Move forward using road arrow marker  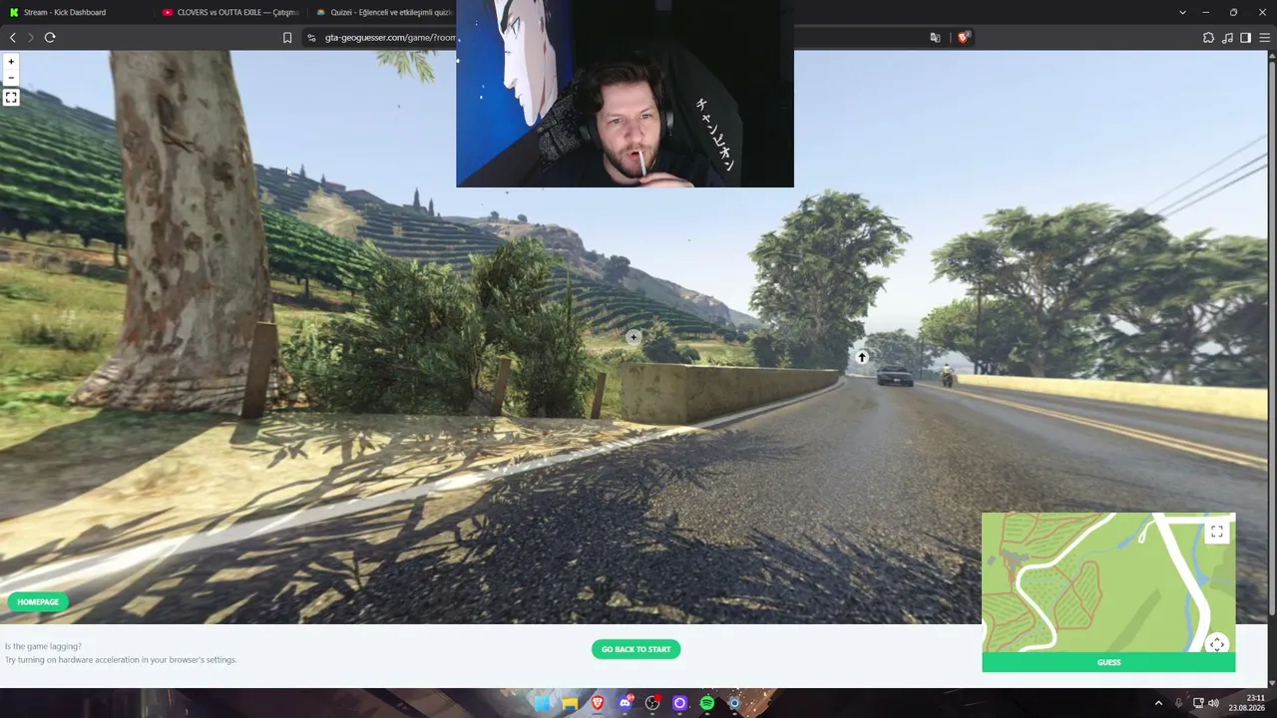[862, 358]
